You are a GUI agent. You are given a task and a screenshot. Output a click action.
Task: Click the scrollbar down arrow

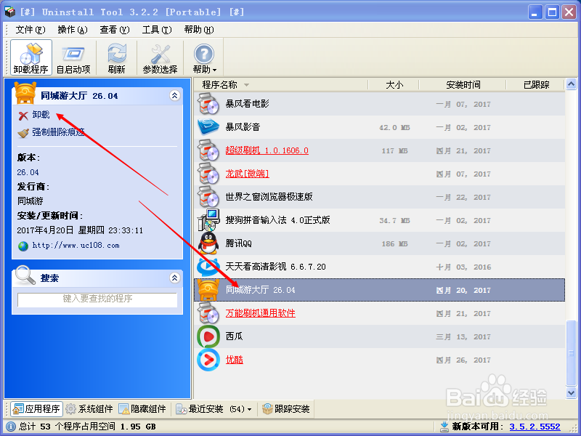(x=571, y=392)
